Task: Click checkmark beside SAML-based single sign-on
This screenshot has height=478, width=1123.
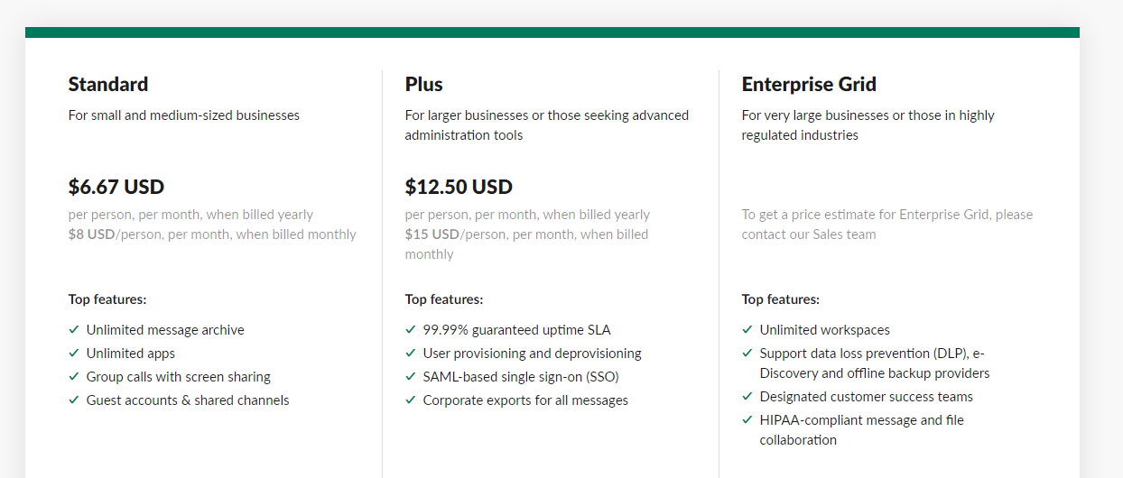Action: click(411, 377)
